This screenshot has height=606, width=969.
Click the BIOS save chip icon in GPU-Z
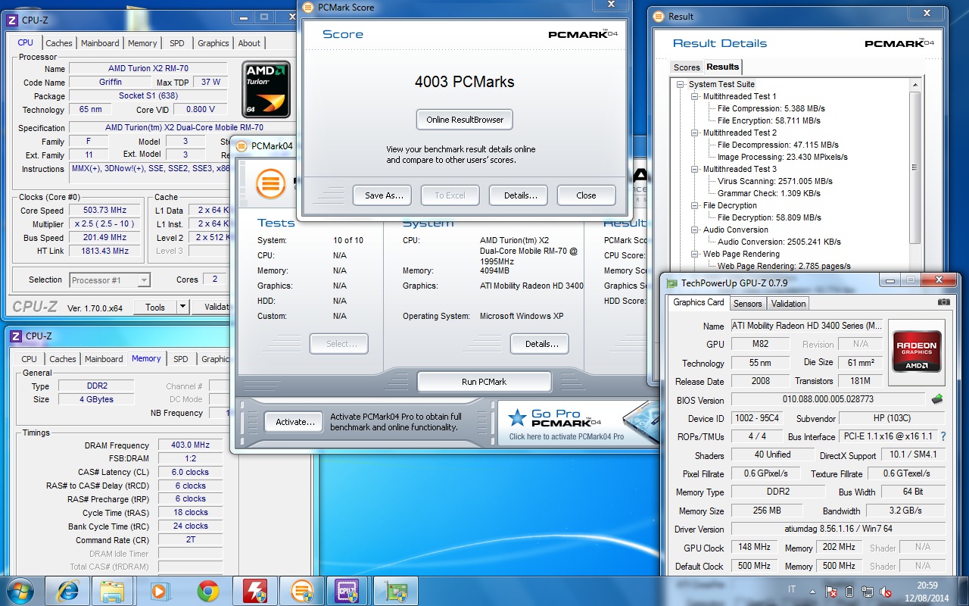point(937,399)
